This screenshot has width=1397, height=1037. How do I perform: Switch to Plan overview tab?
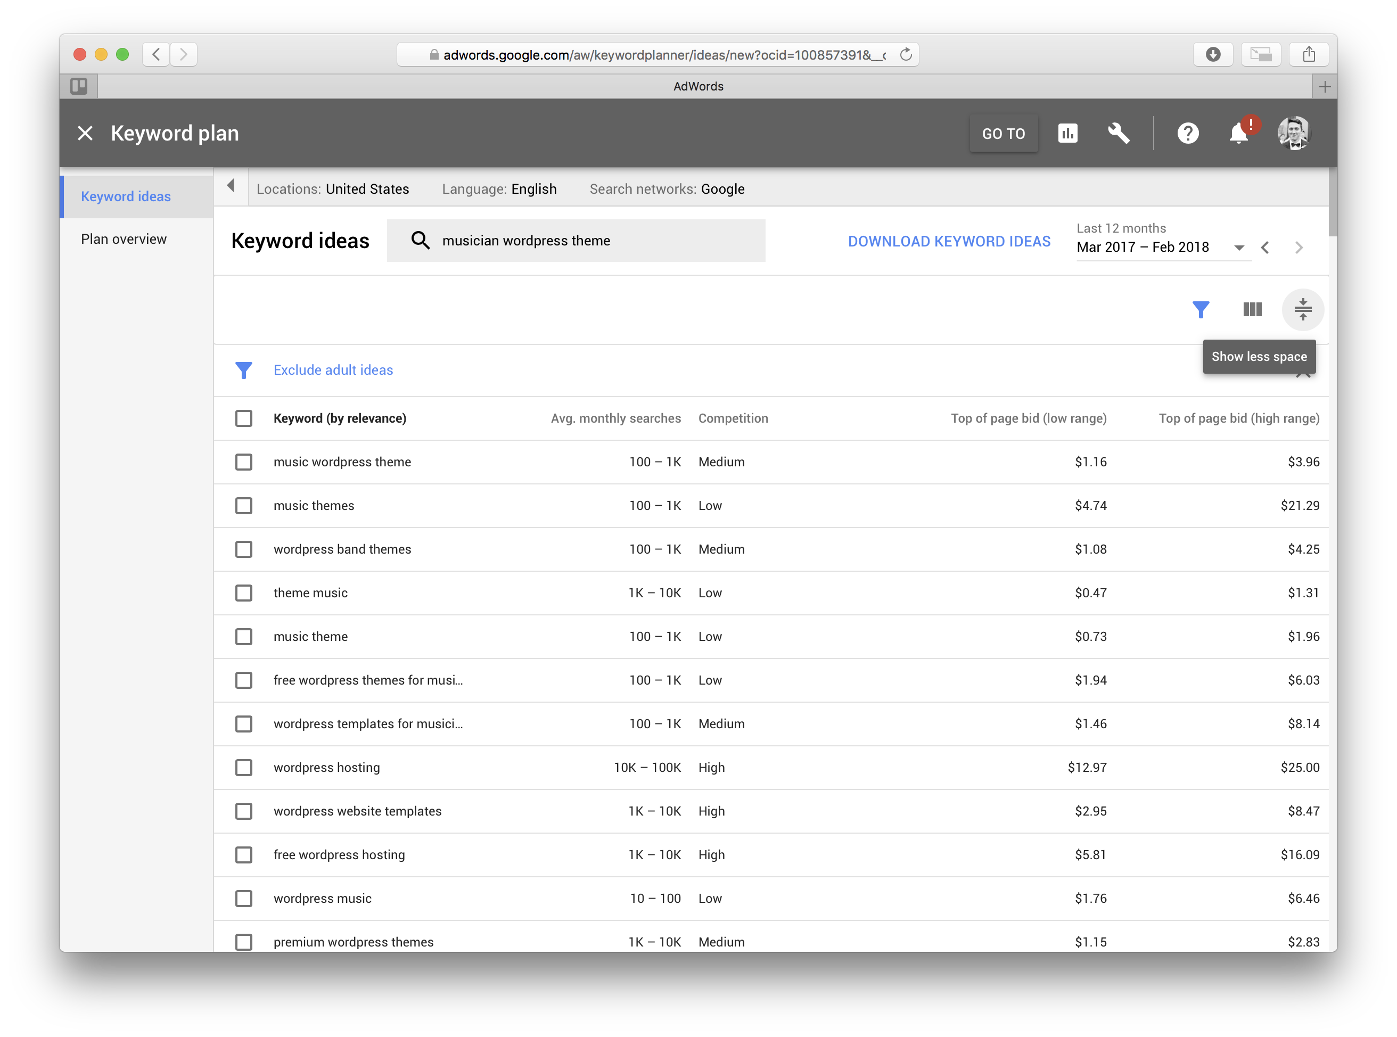(124, 239)
